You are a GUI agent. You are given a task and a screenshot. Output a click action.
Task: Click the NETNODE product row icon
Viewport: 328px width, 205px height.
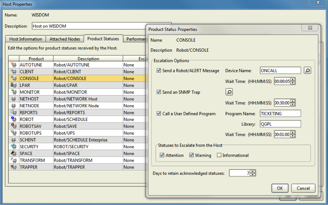pos(13,106)
